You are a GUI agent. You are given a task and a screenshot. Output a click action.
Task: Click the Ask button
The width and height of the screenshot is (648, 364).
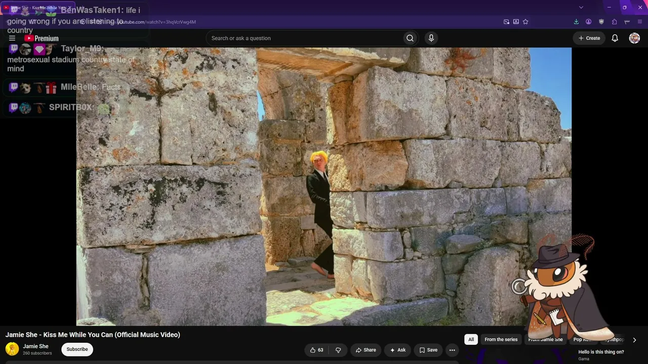pyautogui.click(x=397, y=350)
